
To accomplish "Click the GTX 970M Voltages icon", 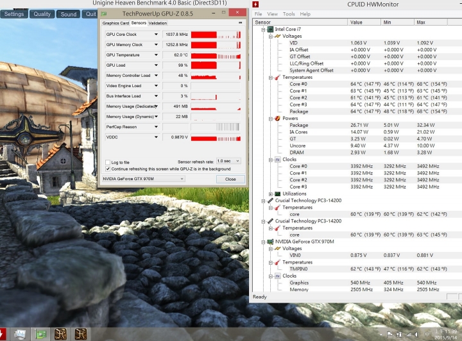I will pyautogui.click(x=277, y=248).
